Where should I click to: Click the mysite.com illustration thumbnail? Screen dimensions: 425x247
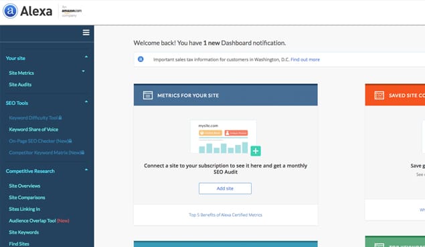(x=224, y=137)
